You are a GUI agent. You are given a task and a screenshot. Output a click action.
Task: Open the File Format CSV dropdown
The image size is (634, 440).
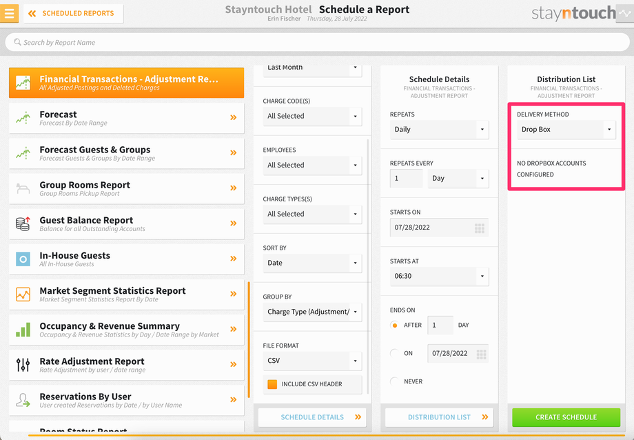tap(312, 361)
